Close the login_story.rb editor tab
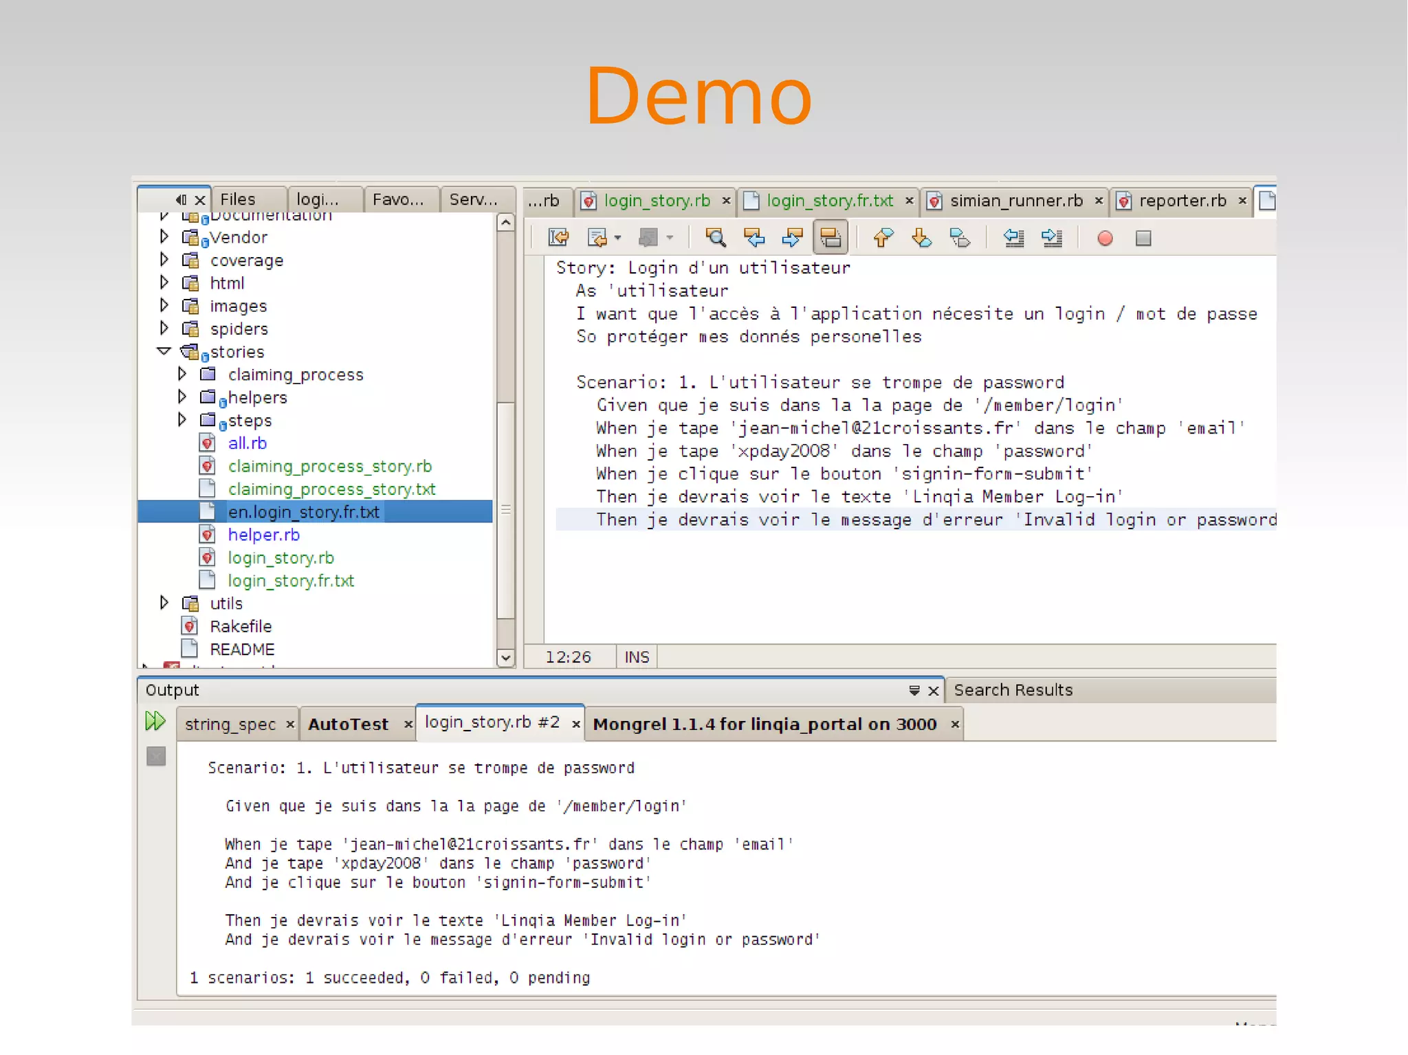1408x1055 pixels. [726, 200]
